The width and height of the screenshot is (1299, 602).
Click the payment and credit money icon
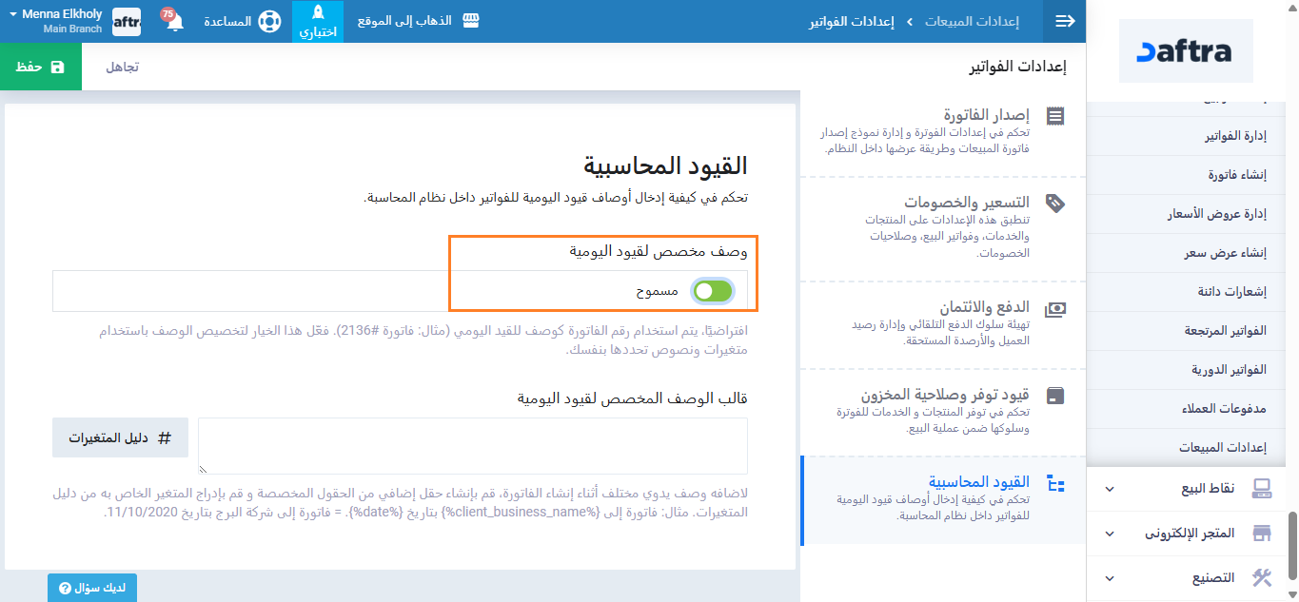(x=1055, y=309)
